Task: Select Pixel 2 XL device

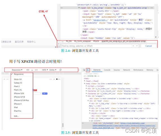Action: [x=18, y=90]
